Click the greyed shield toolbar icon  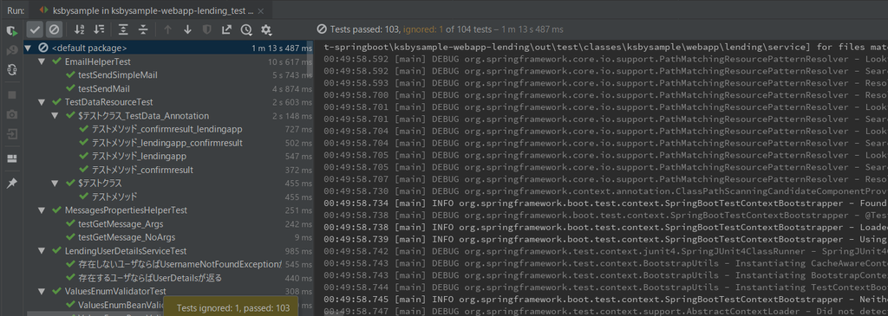(x=207, y=29)
